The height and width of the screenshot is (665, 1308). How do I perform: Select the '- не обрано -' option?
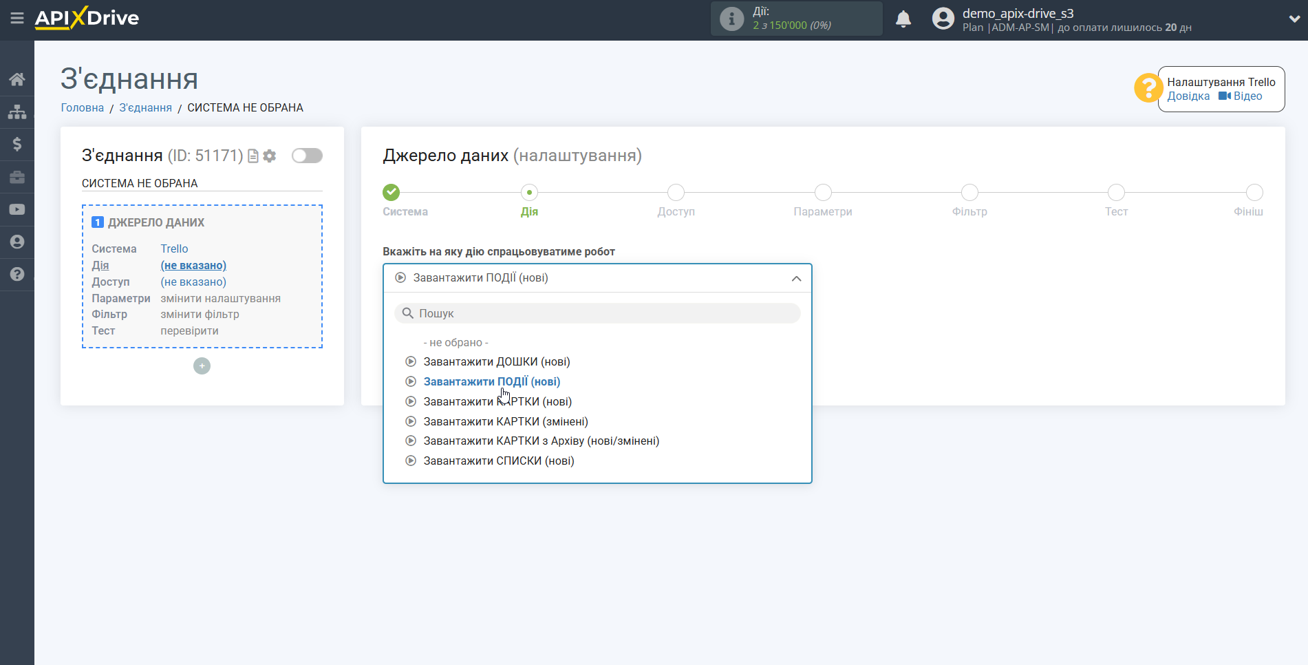tap(455, 342)
